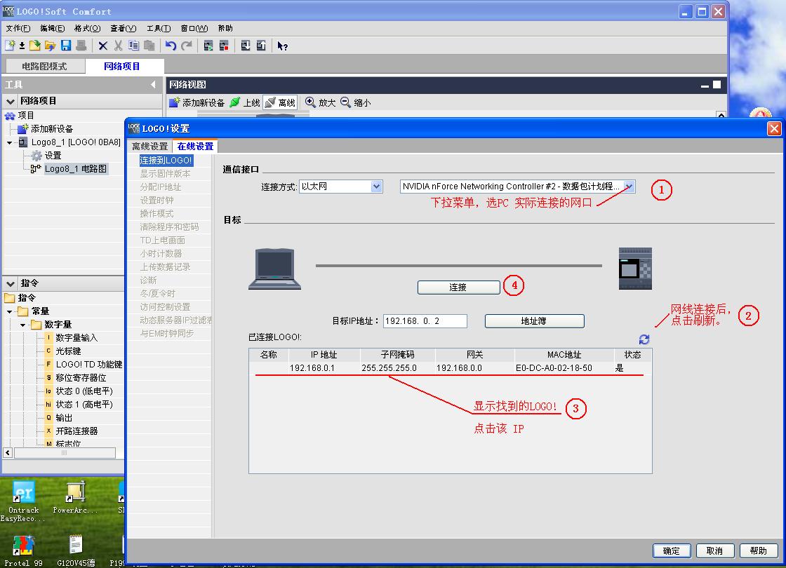
Task: Set LOGO! to STOP mode icon
Action: pos(224,46)
